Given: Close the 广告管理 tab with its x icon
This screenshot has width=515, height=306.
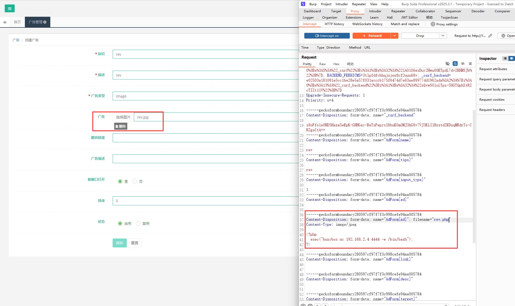Looking at the screenshot, I should pyautogui.click(x=45, y=22).
